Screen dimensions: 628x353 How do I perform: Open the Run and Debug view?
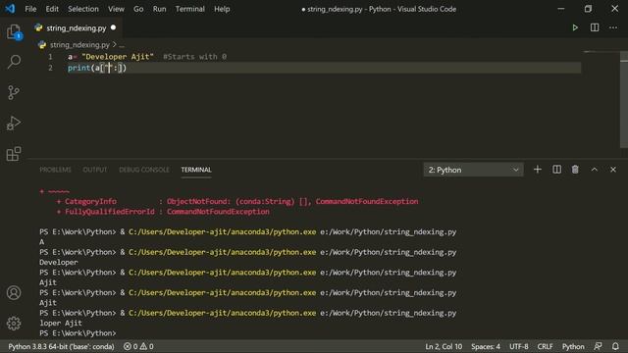tap(14, 124)
